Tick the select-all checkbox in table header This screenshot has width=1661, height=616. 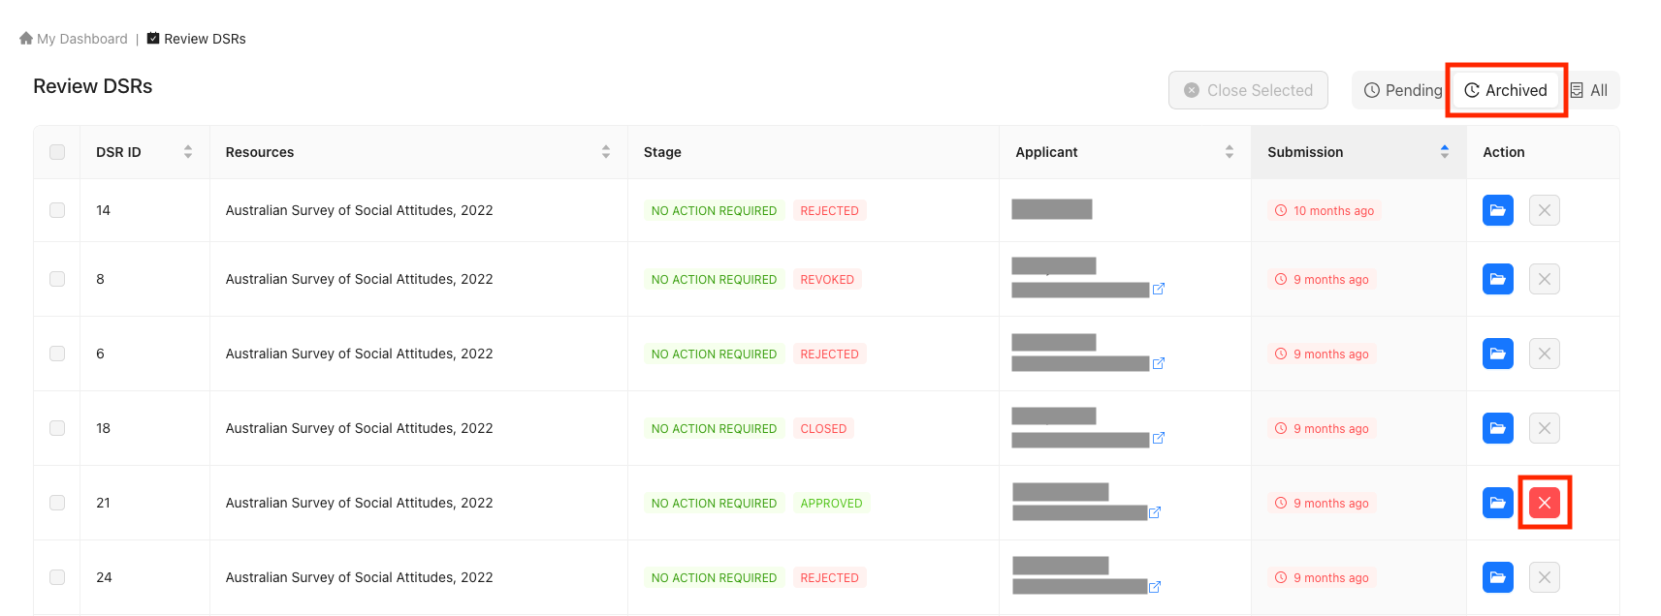coord(57,152)
